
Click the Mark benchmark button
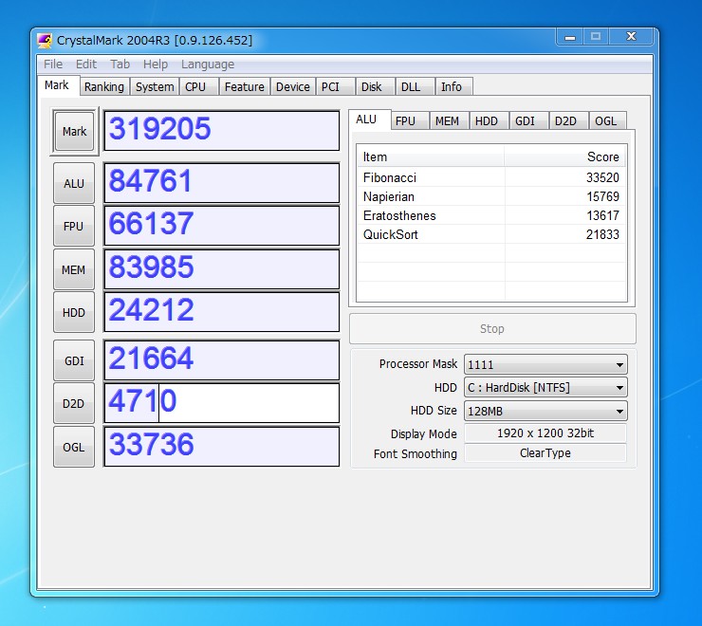coord(74,131)
